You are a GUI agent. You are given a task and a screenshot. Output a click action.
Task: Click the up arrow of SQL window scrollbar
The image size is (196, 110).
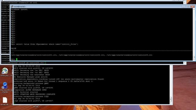coord(194,9)
